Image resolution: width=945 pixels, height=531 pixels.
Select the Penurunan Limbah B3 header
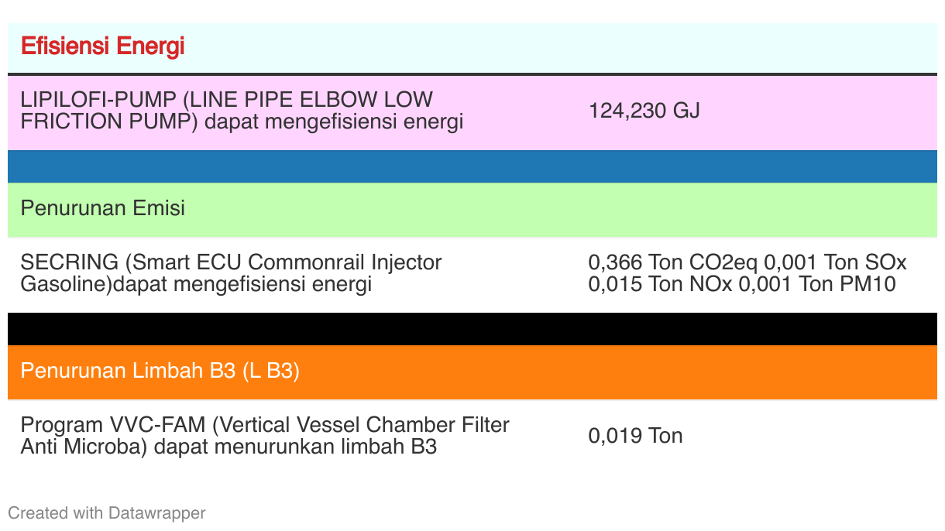[160, 371]
